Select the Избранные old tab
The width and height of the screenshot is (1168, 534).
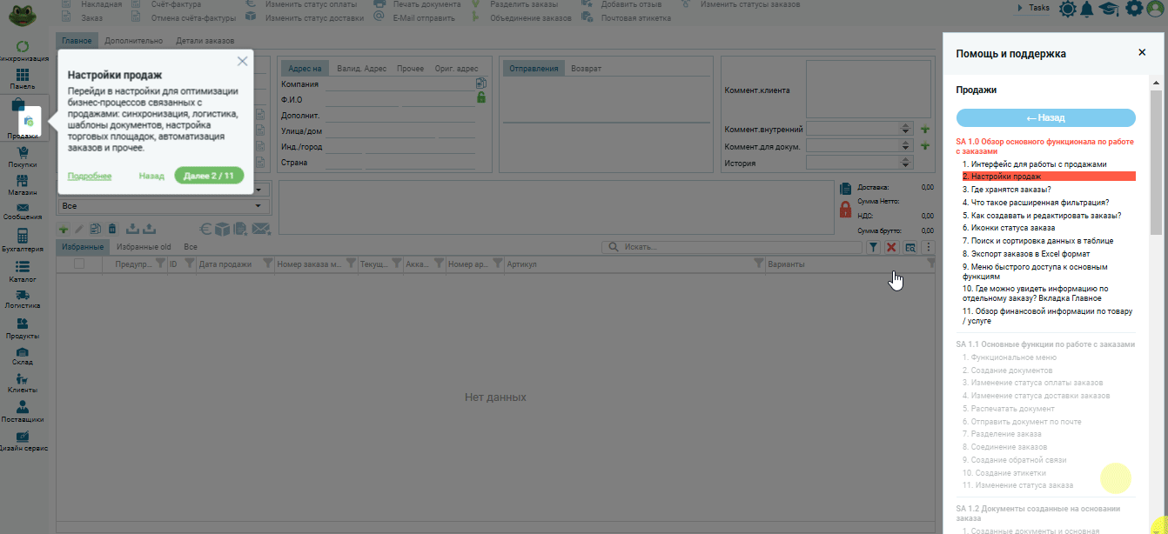[144, 247]
